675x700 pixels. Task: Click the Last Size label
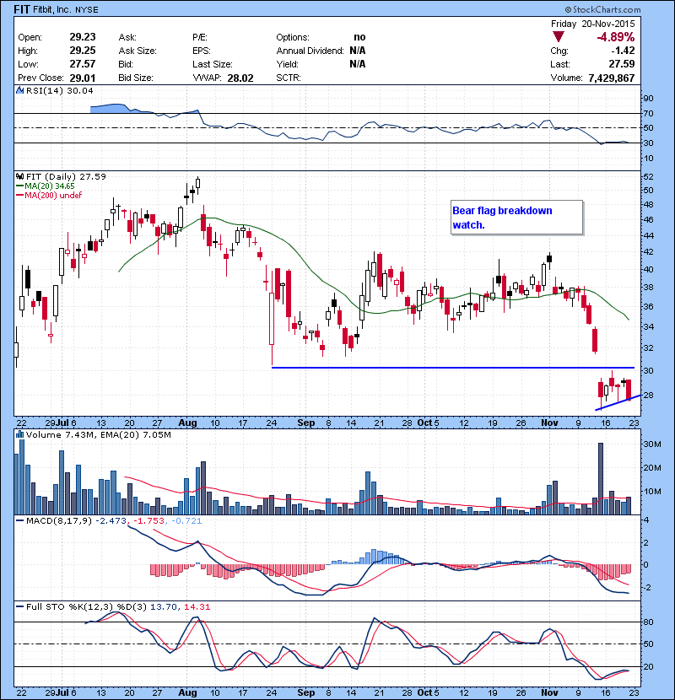coord(213,64)
